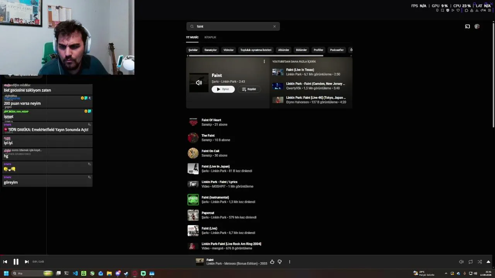Skip to the previous track
The image size is (495, 278).
coord(5,262)
